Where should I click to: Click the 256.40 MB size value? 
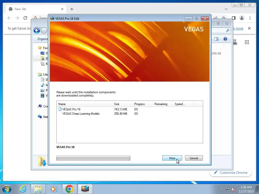coord(121,113)
